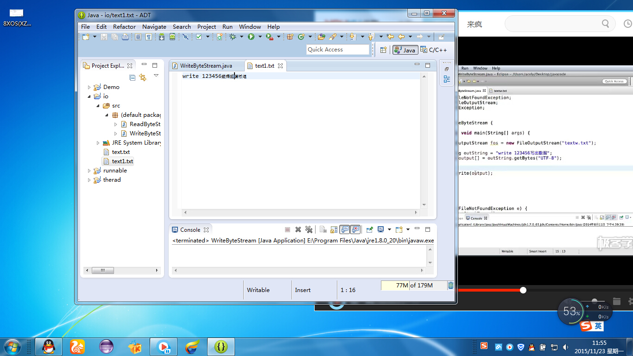Click the green Run button icon
Image resolution: width=633 pixels, height=356 pixels.
pos(251,37)
